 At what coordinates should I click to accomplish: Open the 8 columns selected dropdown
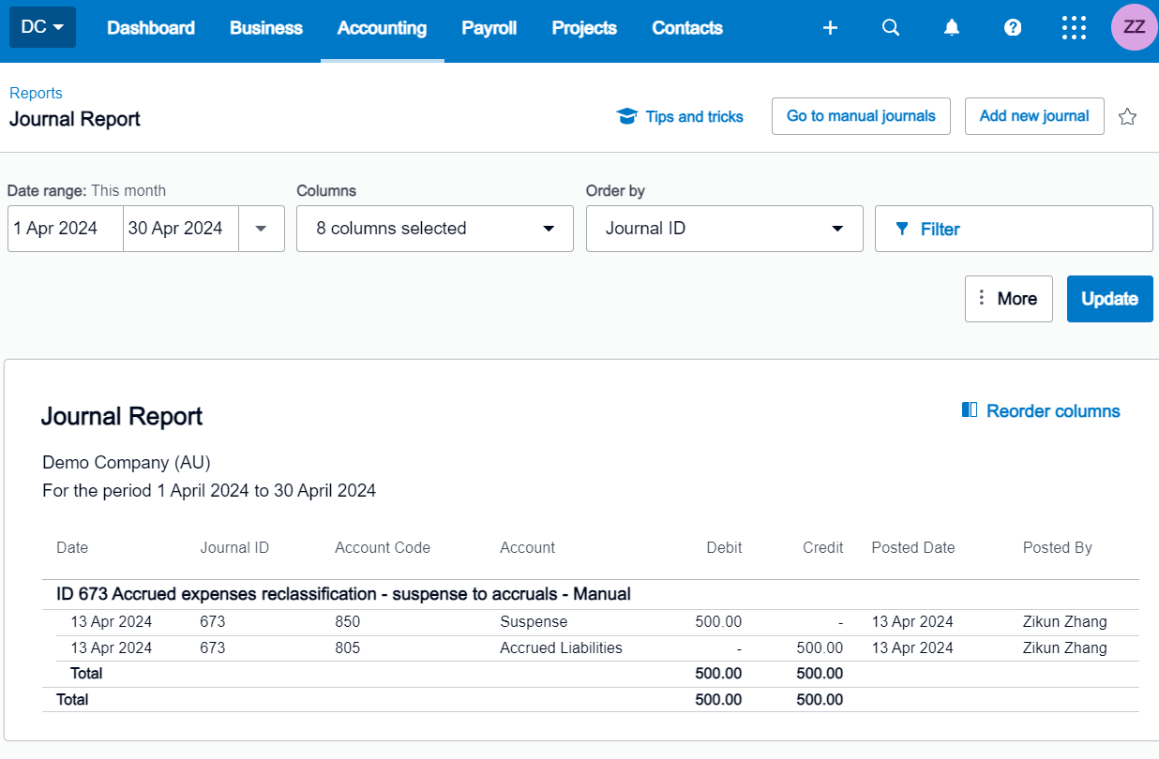(x=434, y=229)
